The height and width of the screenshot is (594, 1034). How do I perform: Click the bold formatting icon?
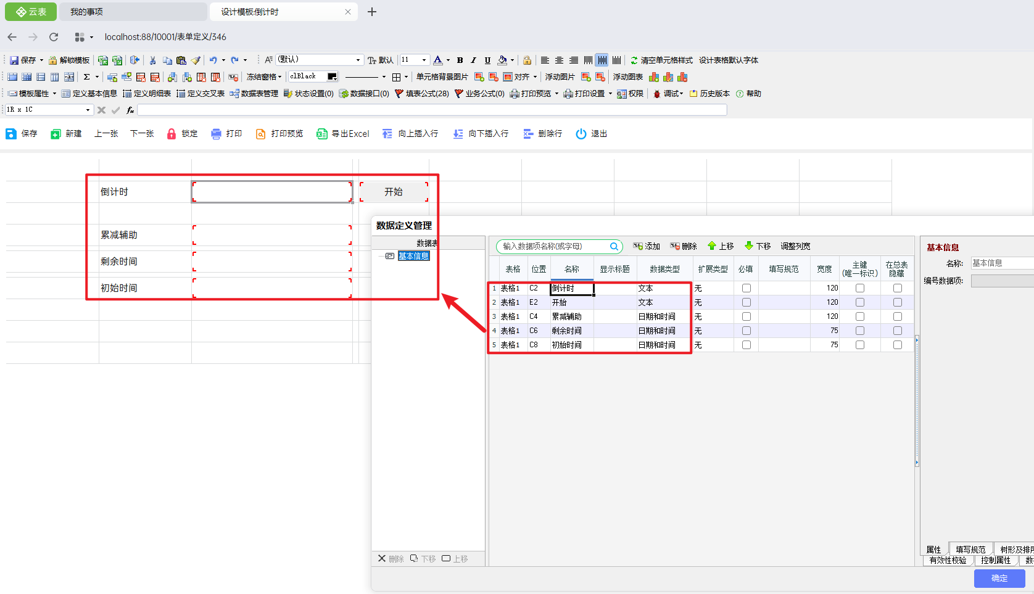(x=460, y=60)
